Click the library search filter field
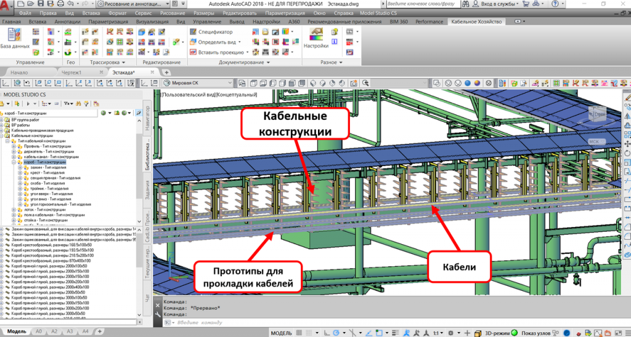The image size is (631, 337). point(48,114)
